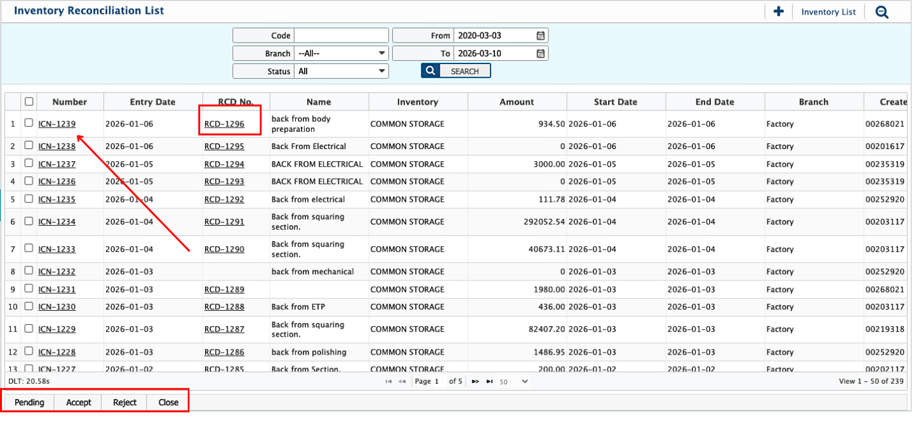
Task: Sort by Amount column header
Action: click(x=517, y=101)
